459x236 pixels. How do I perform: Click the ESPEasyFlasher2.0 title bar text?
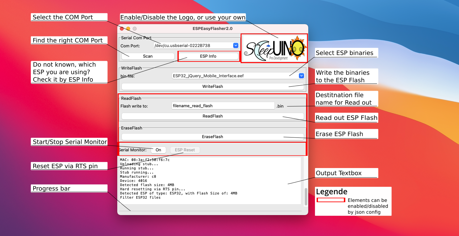[x=212, y=29]
